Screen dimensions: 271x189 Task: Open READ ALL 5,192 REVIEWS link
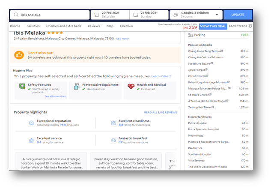161,112
